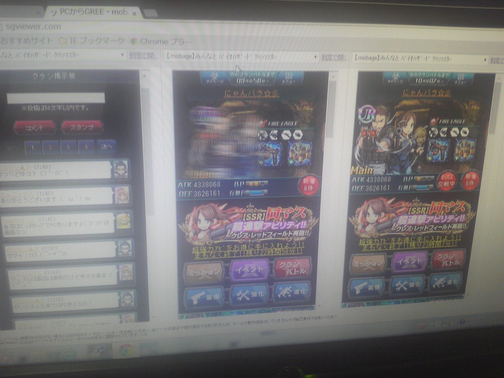This screenshot has width=504, height=378.
Task: Click the にゃんパラ☆彡 link in the right pane
Action: click(426, 93)
